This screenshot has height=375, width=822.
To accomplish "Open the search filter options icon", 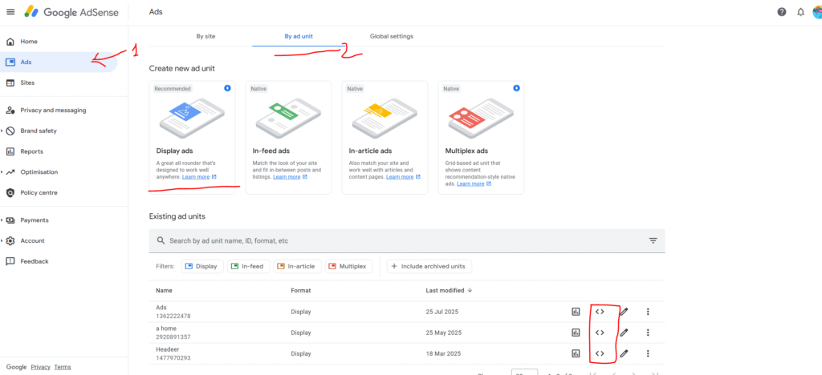I will click(653, 240).
